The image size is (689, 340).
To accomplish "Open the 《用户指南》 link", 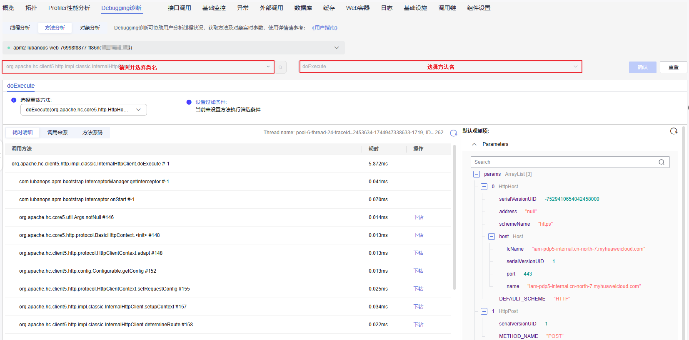I will 325,28.
